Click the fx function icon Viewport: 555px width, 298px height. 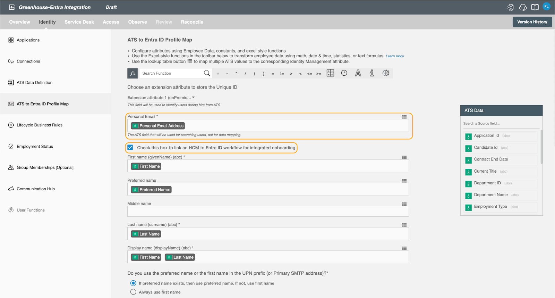133,73
